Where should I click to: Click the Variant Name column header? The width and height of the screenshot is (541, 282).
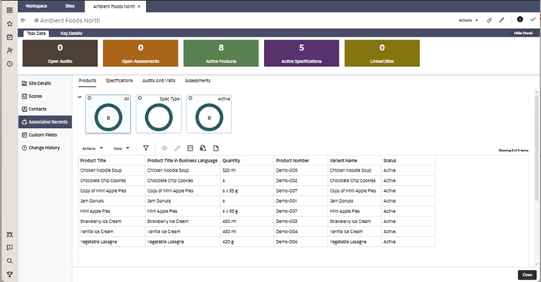[355, 161]
